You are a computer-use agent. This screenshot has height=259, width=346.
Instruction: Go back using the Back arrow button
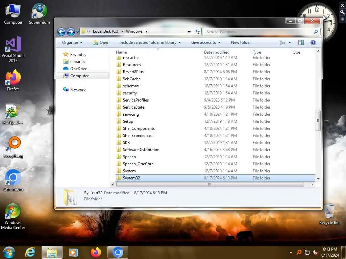click(61, 32)
